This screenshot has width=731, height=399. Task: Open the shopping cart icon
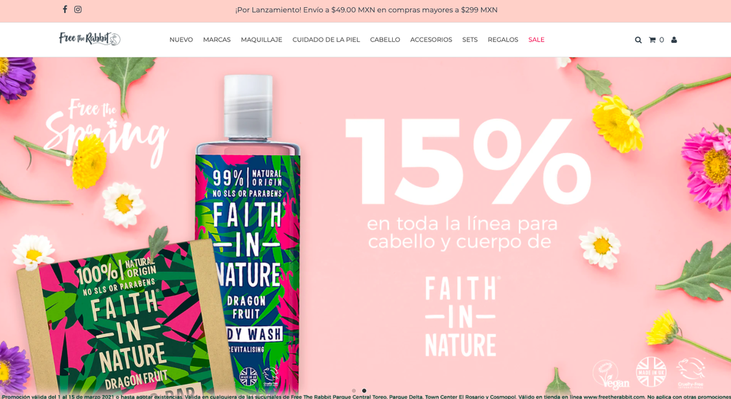coord(652,40)
